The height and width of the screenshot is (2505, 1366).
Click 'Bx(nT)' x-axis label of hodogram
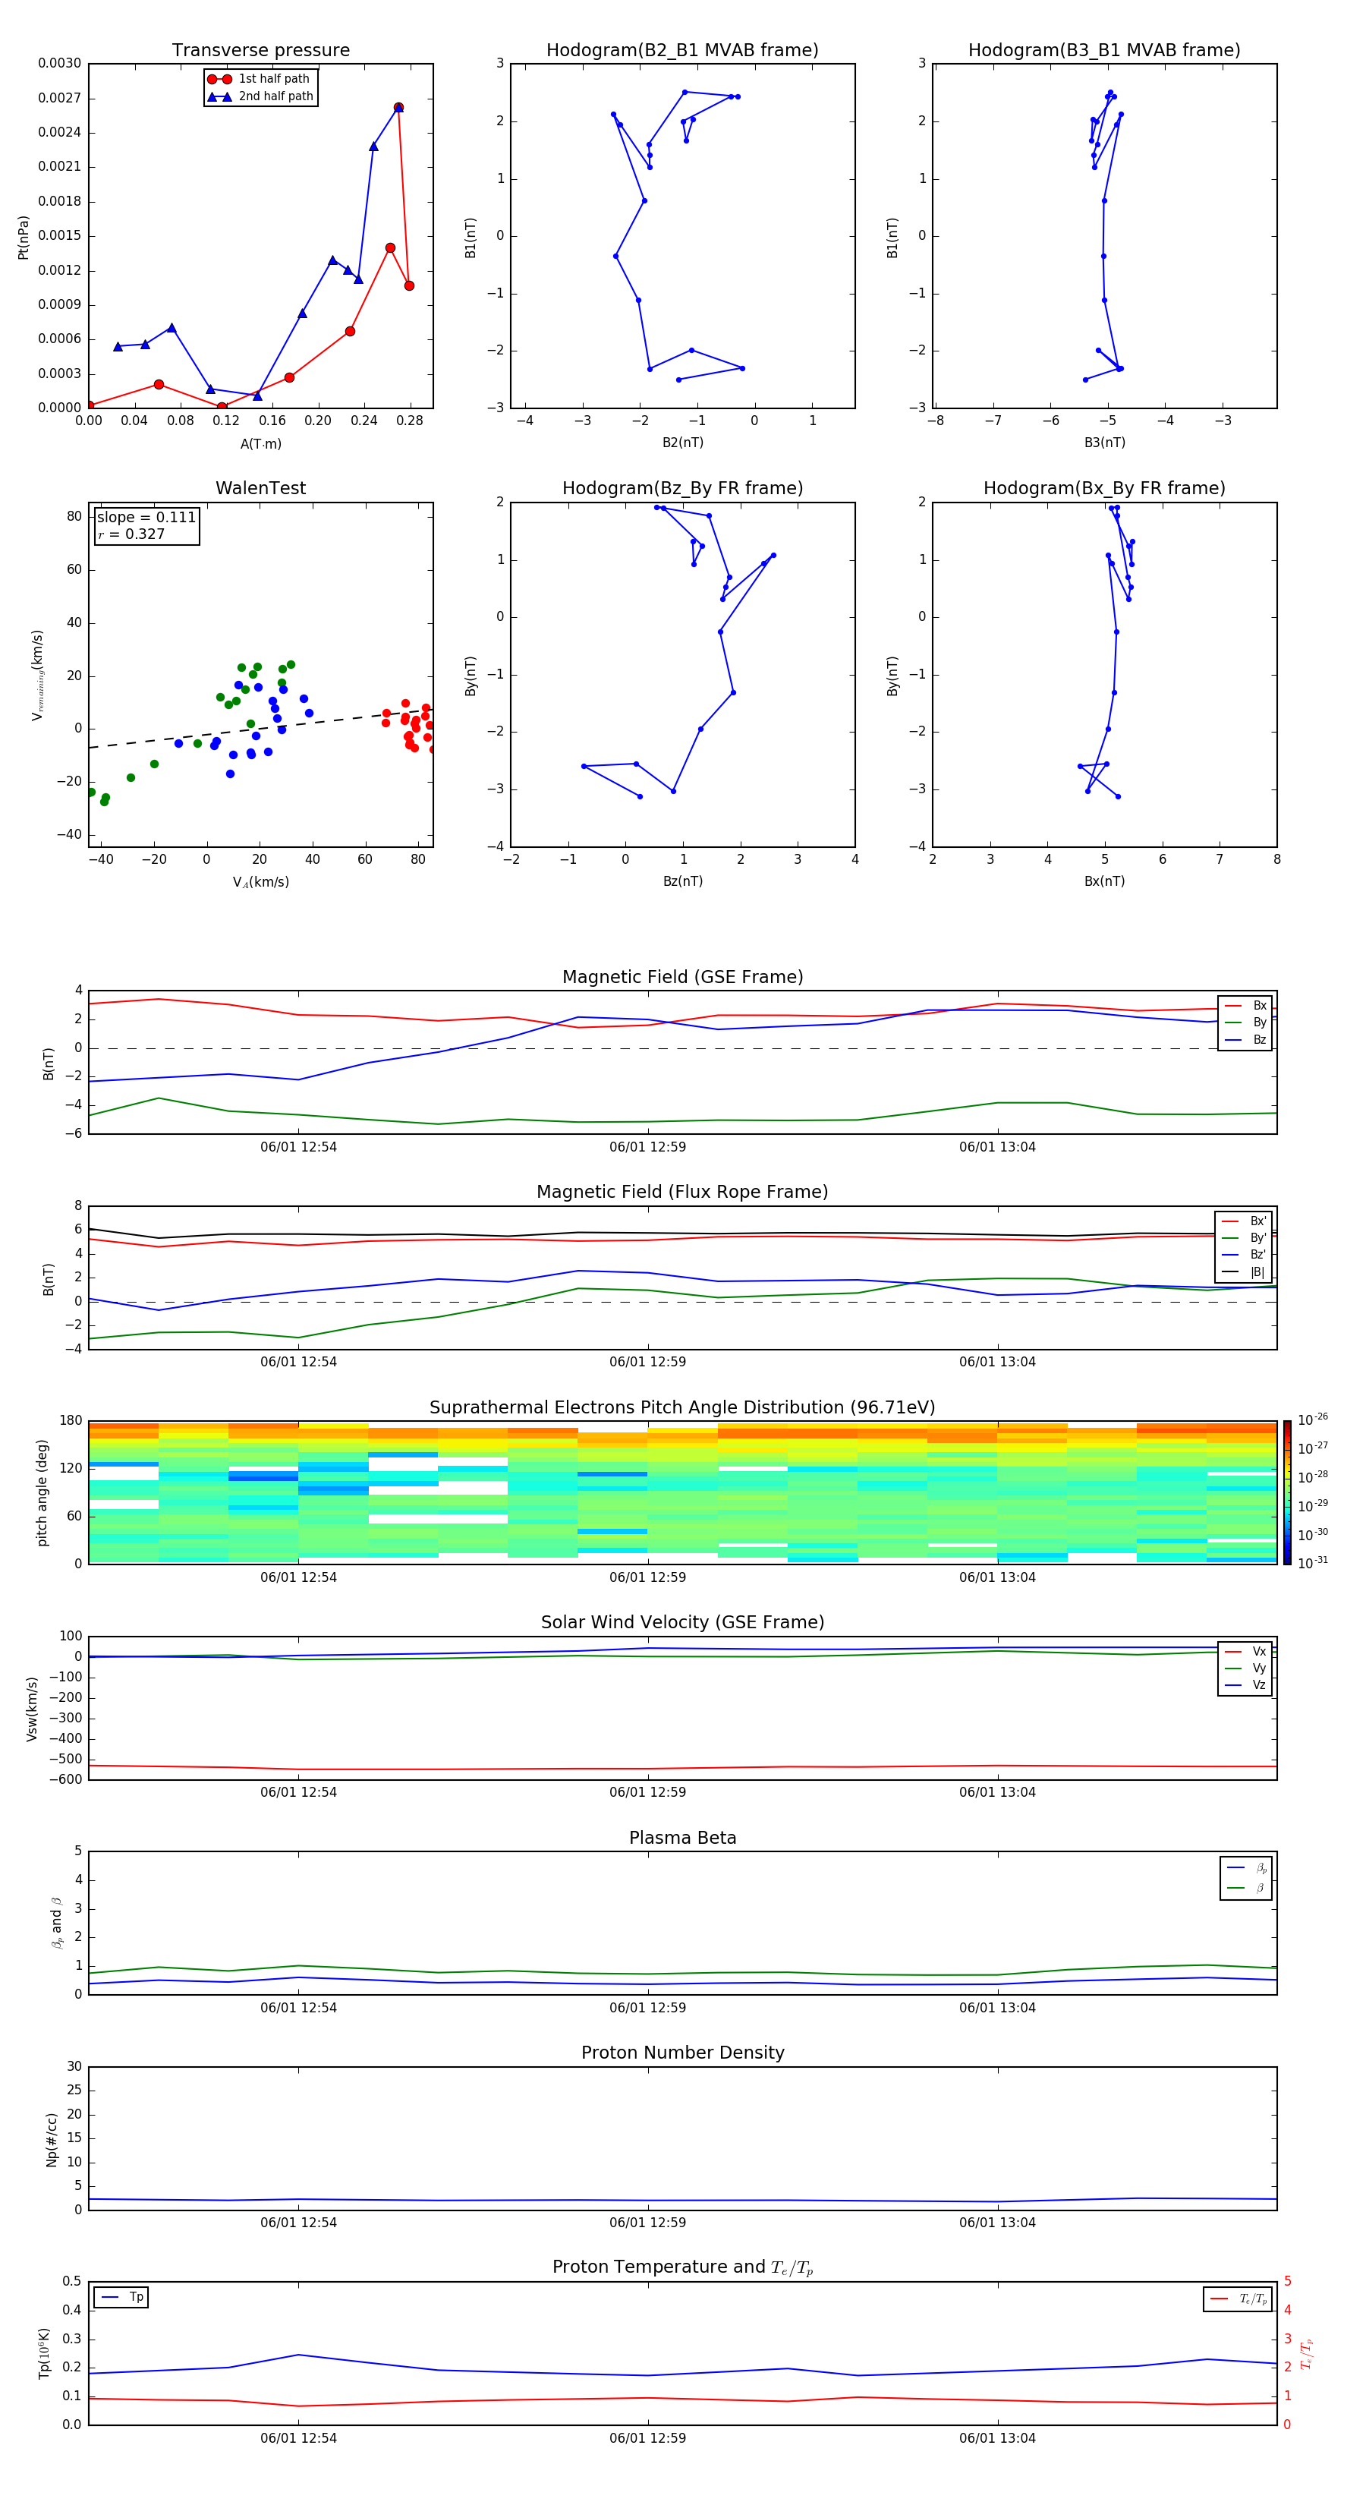pyautogui.click(x=1104, y=881)
